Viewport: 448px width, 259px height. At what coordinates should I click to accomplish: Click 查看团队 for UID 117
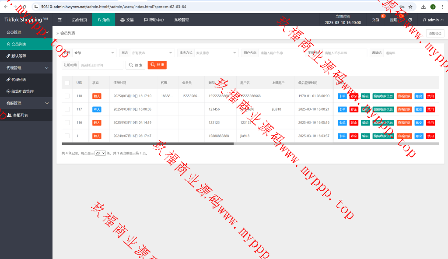404,109
